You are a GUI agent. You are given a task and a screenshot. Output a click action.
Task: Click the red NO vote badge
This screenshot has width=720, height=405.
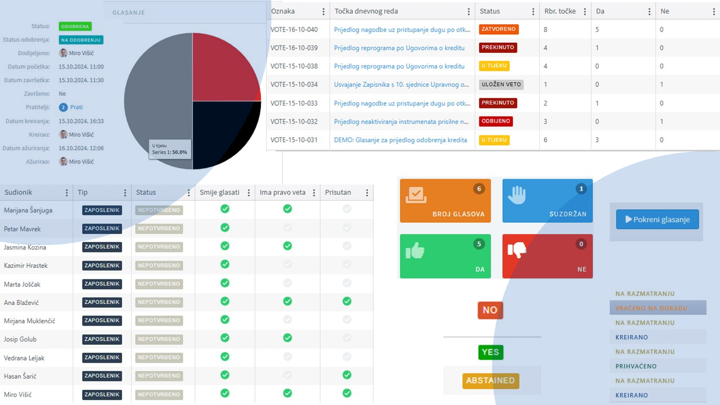pos(490,310)
